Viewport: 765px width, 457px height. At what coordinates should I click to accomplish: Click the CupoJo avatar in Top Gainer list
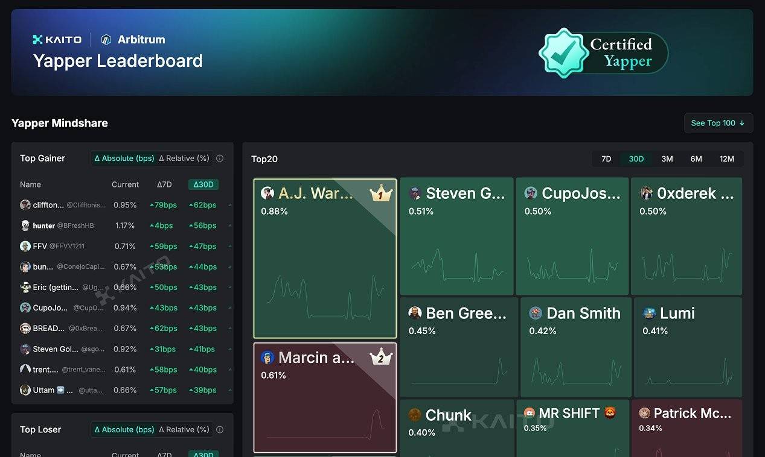tap(25, 307)
